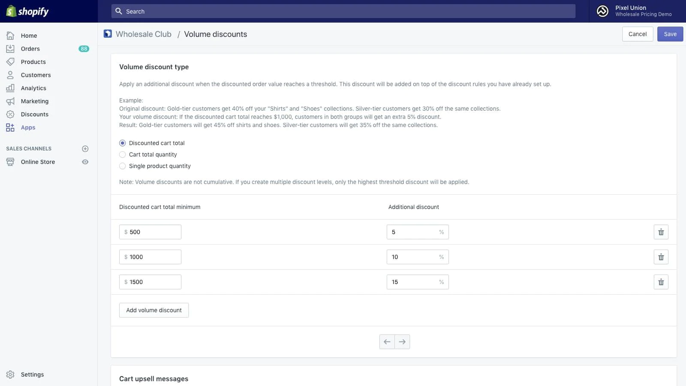The image size is (686, 386).
Task: Navigate to the Discounts section
Action: tap(35, 115)
